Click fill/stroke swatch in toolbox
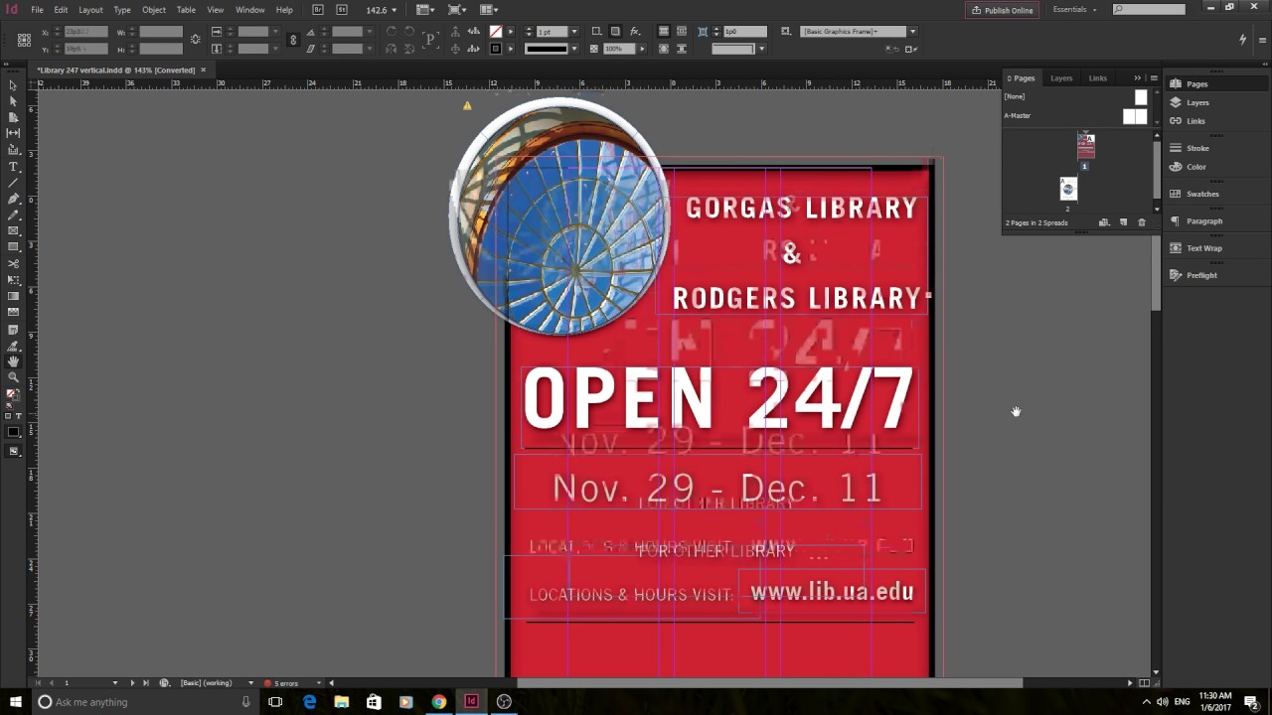Screen dimensions: 1272x715 click(x=12, y=394)
